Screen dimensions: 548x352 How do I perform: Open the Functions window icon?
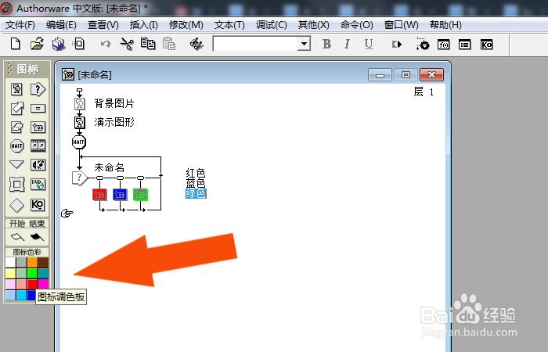[444, 45]
